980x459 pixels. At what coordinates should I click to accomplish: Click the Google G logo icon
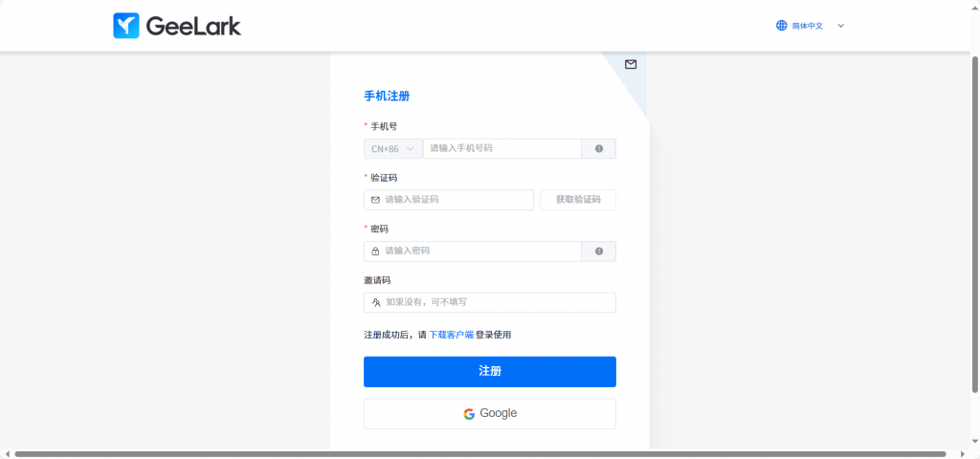pyautogui.click(x=469, y=414)
